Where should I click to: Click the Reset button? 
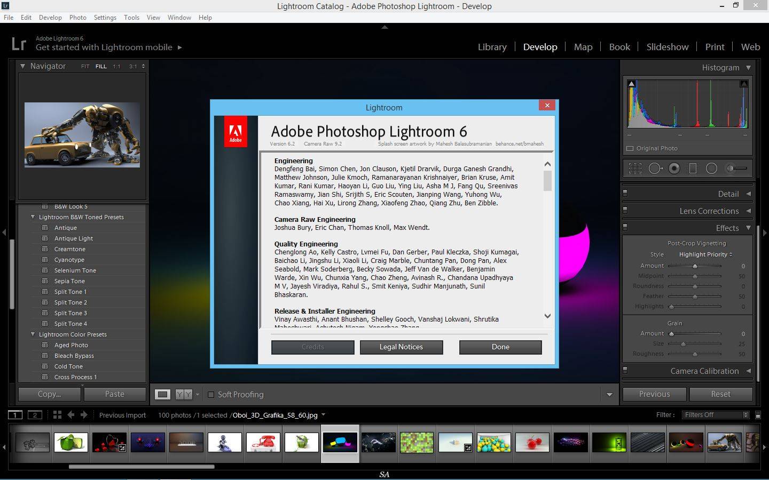(x=720, y=394)
